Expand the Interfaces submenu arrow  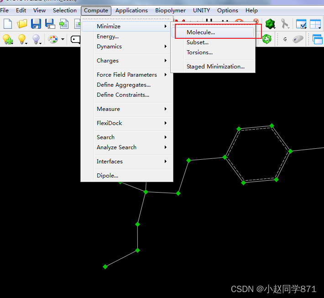point(166,162)
